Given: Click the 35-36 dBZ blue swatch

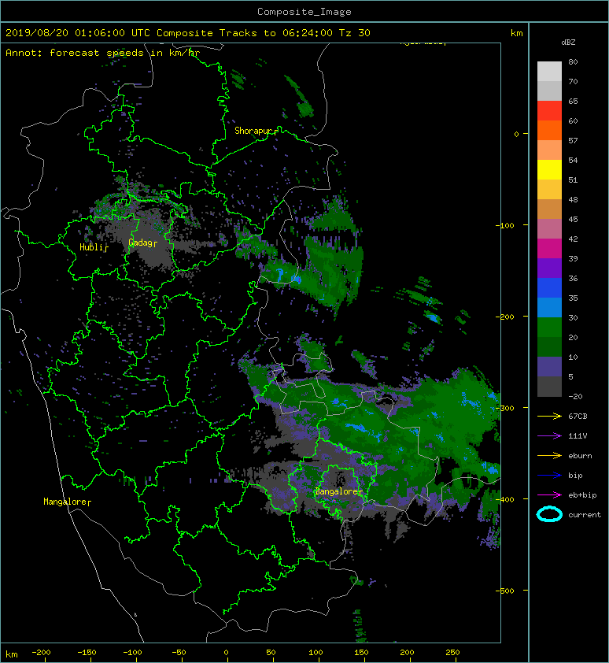Looking at the screenshot, I should pyautogui.click(x=549, y=287).
